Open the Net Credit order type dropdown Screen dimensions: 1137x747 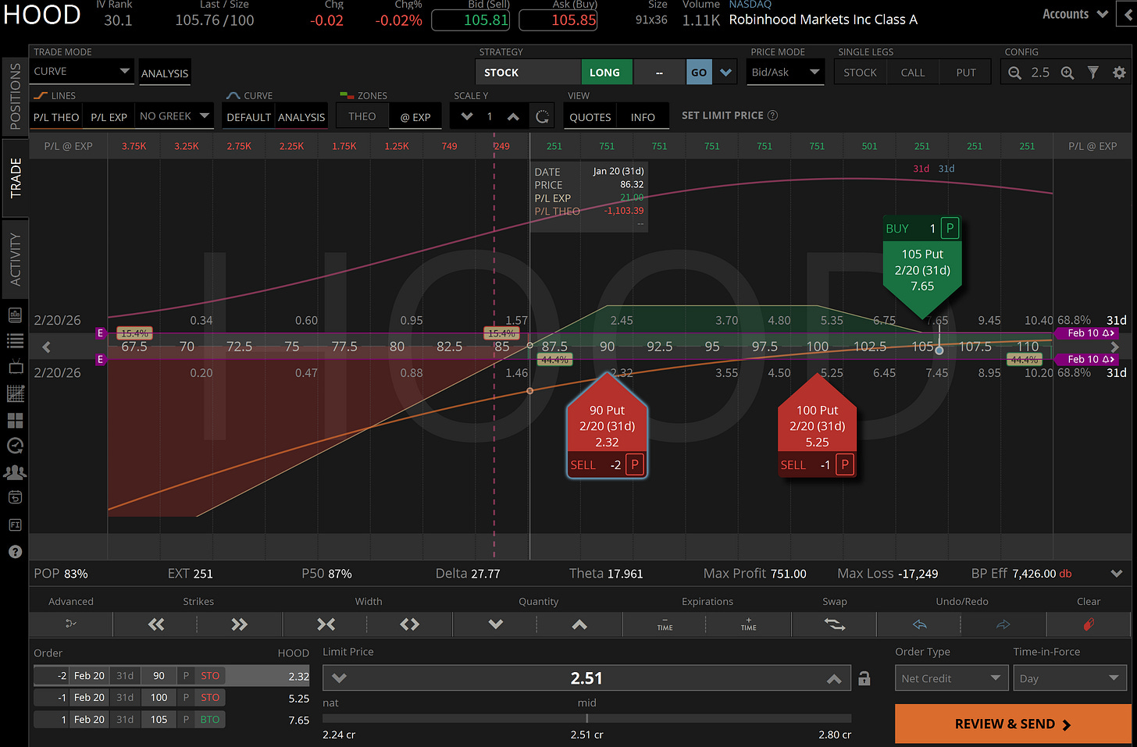pyautogui.click(x=950, y=678)
